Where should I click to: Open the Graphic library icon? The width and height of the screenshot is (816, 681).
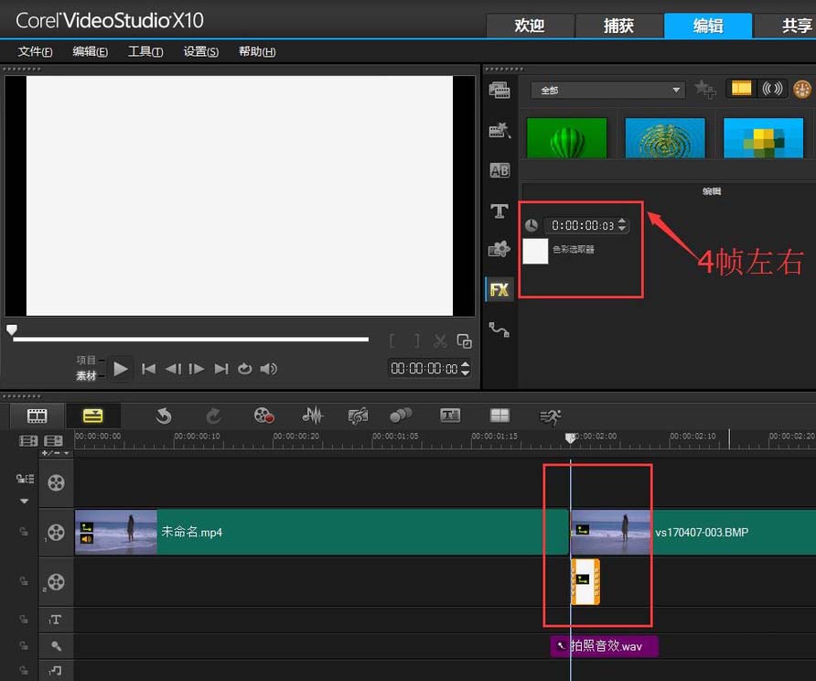499,249
